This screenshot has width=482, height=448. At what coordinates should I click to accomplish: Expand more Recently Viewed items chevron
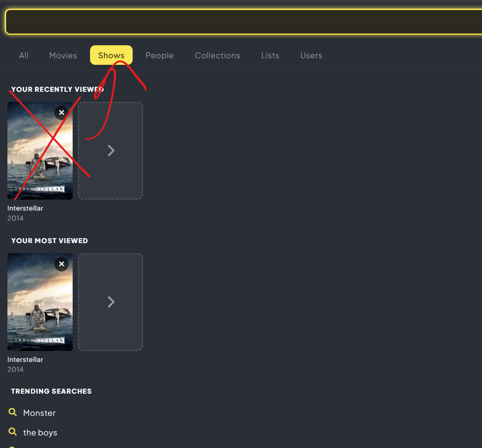tap(110, 150)
